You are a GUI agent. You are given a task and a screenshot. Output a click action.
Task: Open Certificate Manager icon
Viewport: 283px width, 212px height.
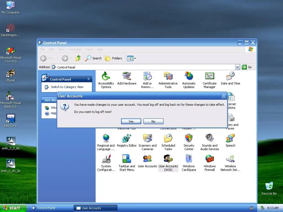click(x=209, y=80)
